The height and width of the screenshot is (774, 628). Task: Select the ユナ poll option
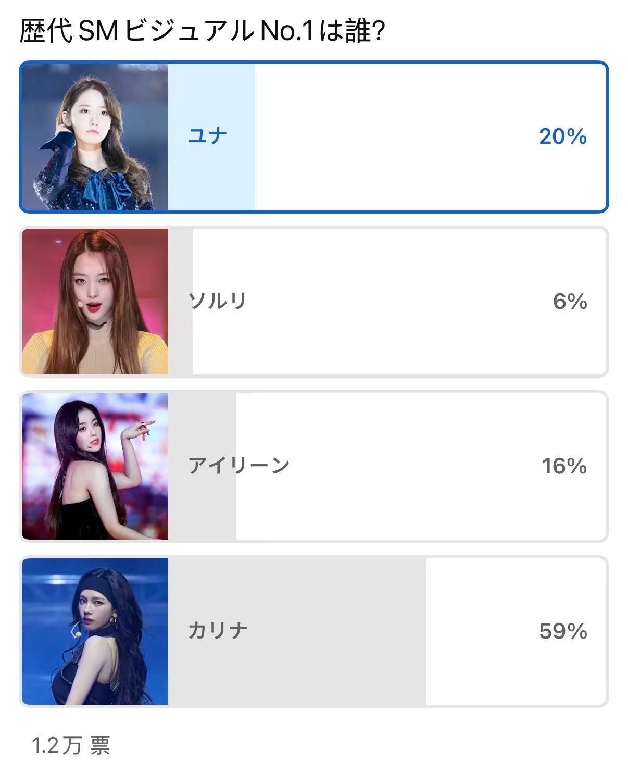[314, 137]
